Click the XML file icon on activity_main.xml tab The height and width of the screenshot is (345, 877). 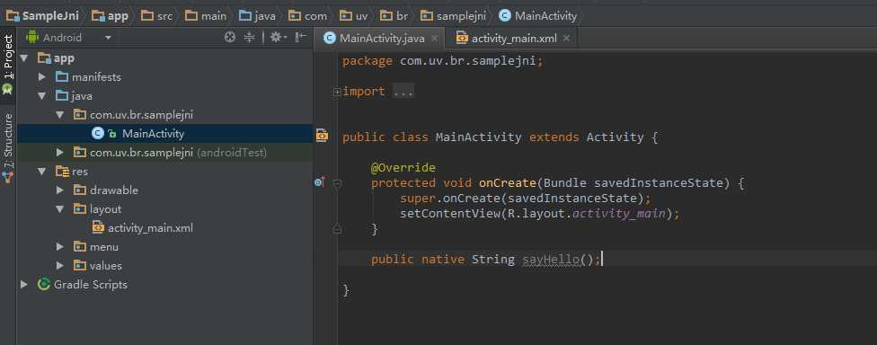(462, 38)
